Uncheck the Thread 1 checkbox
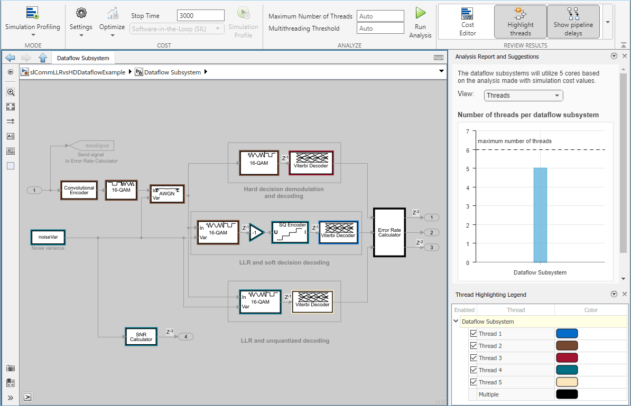The width and height of the screenshot is (631, 406). pos(474,334)
